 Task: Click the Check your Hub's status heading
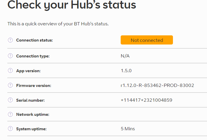pyautogui.click(x=72, y=5)
